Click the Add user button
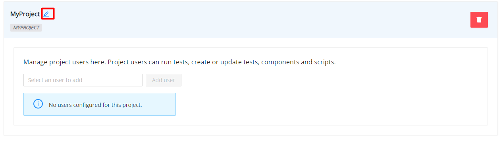Screen dimensions: 503x146 [164, 80]
